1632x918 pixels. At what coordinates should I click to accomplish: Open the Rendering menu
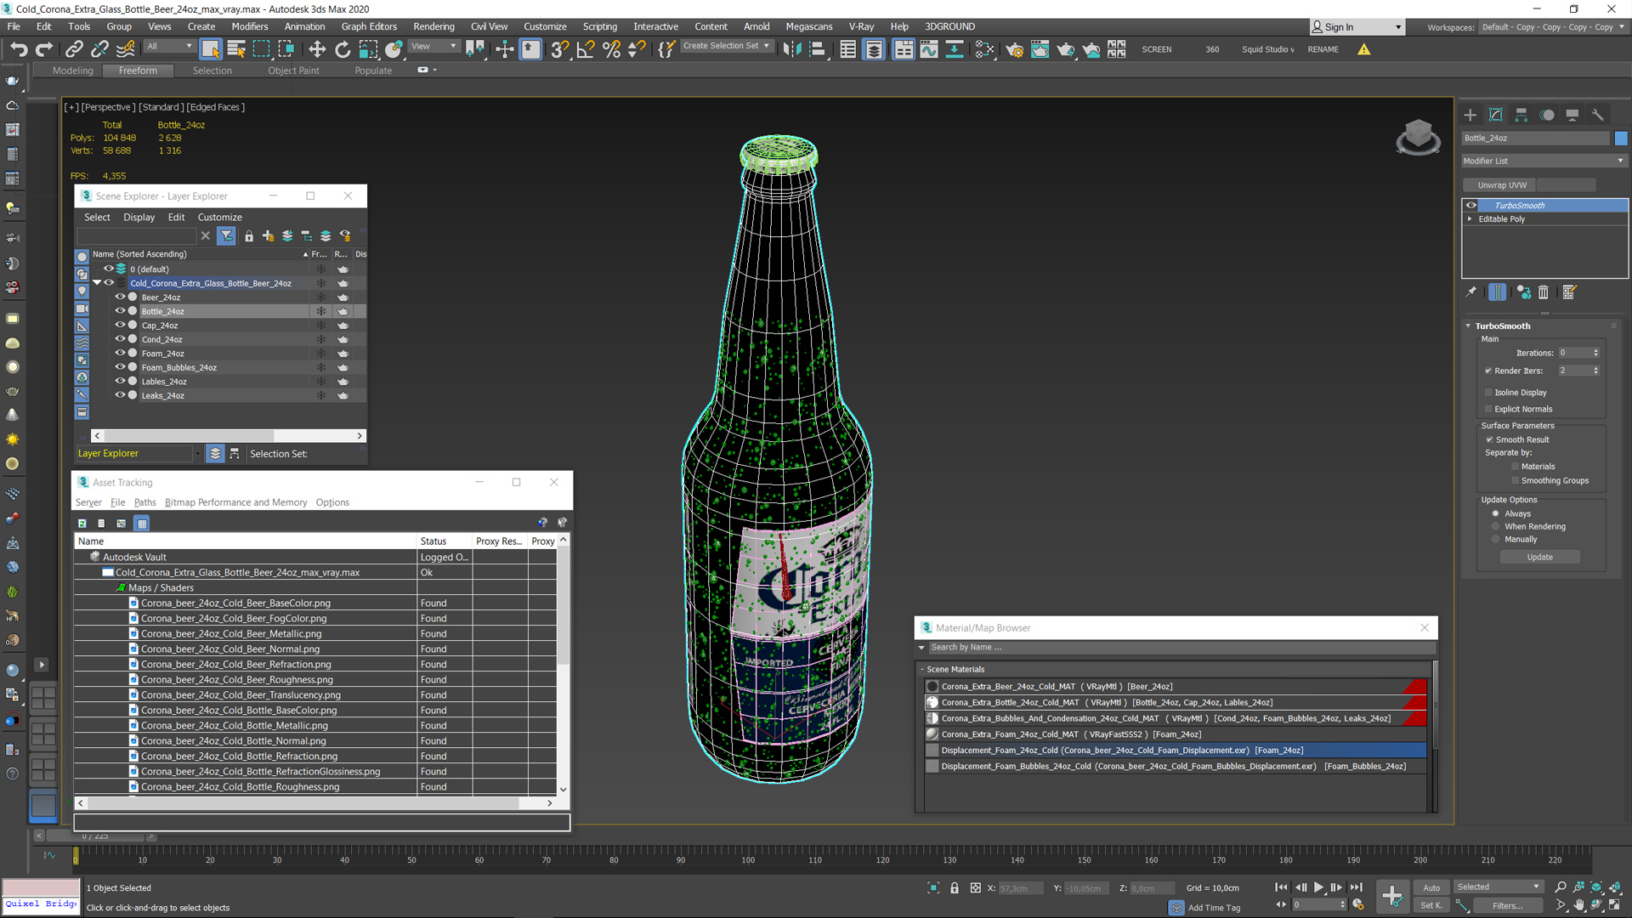433,26
